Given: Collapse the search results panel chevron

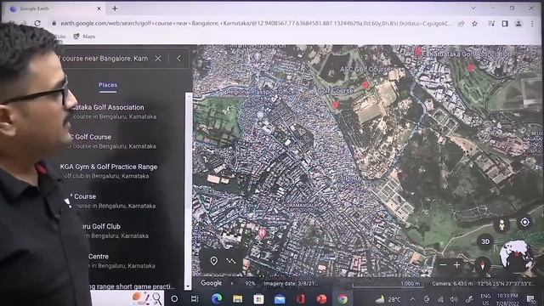Looking at the screenshot, I should tap(178, 59).
